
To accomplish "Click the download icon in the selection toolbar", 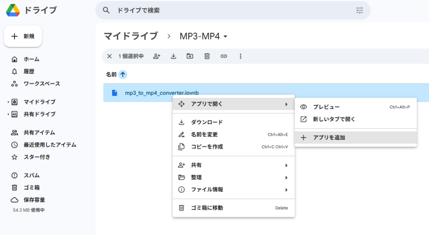I will 173,56.
